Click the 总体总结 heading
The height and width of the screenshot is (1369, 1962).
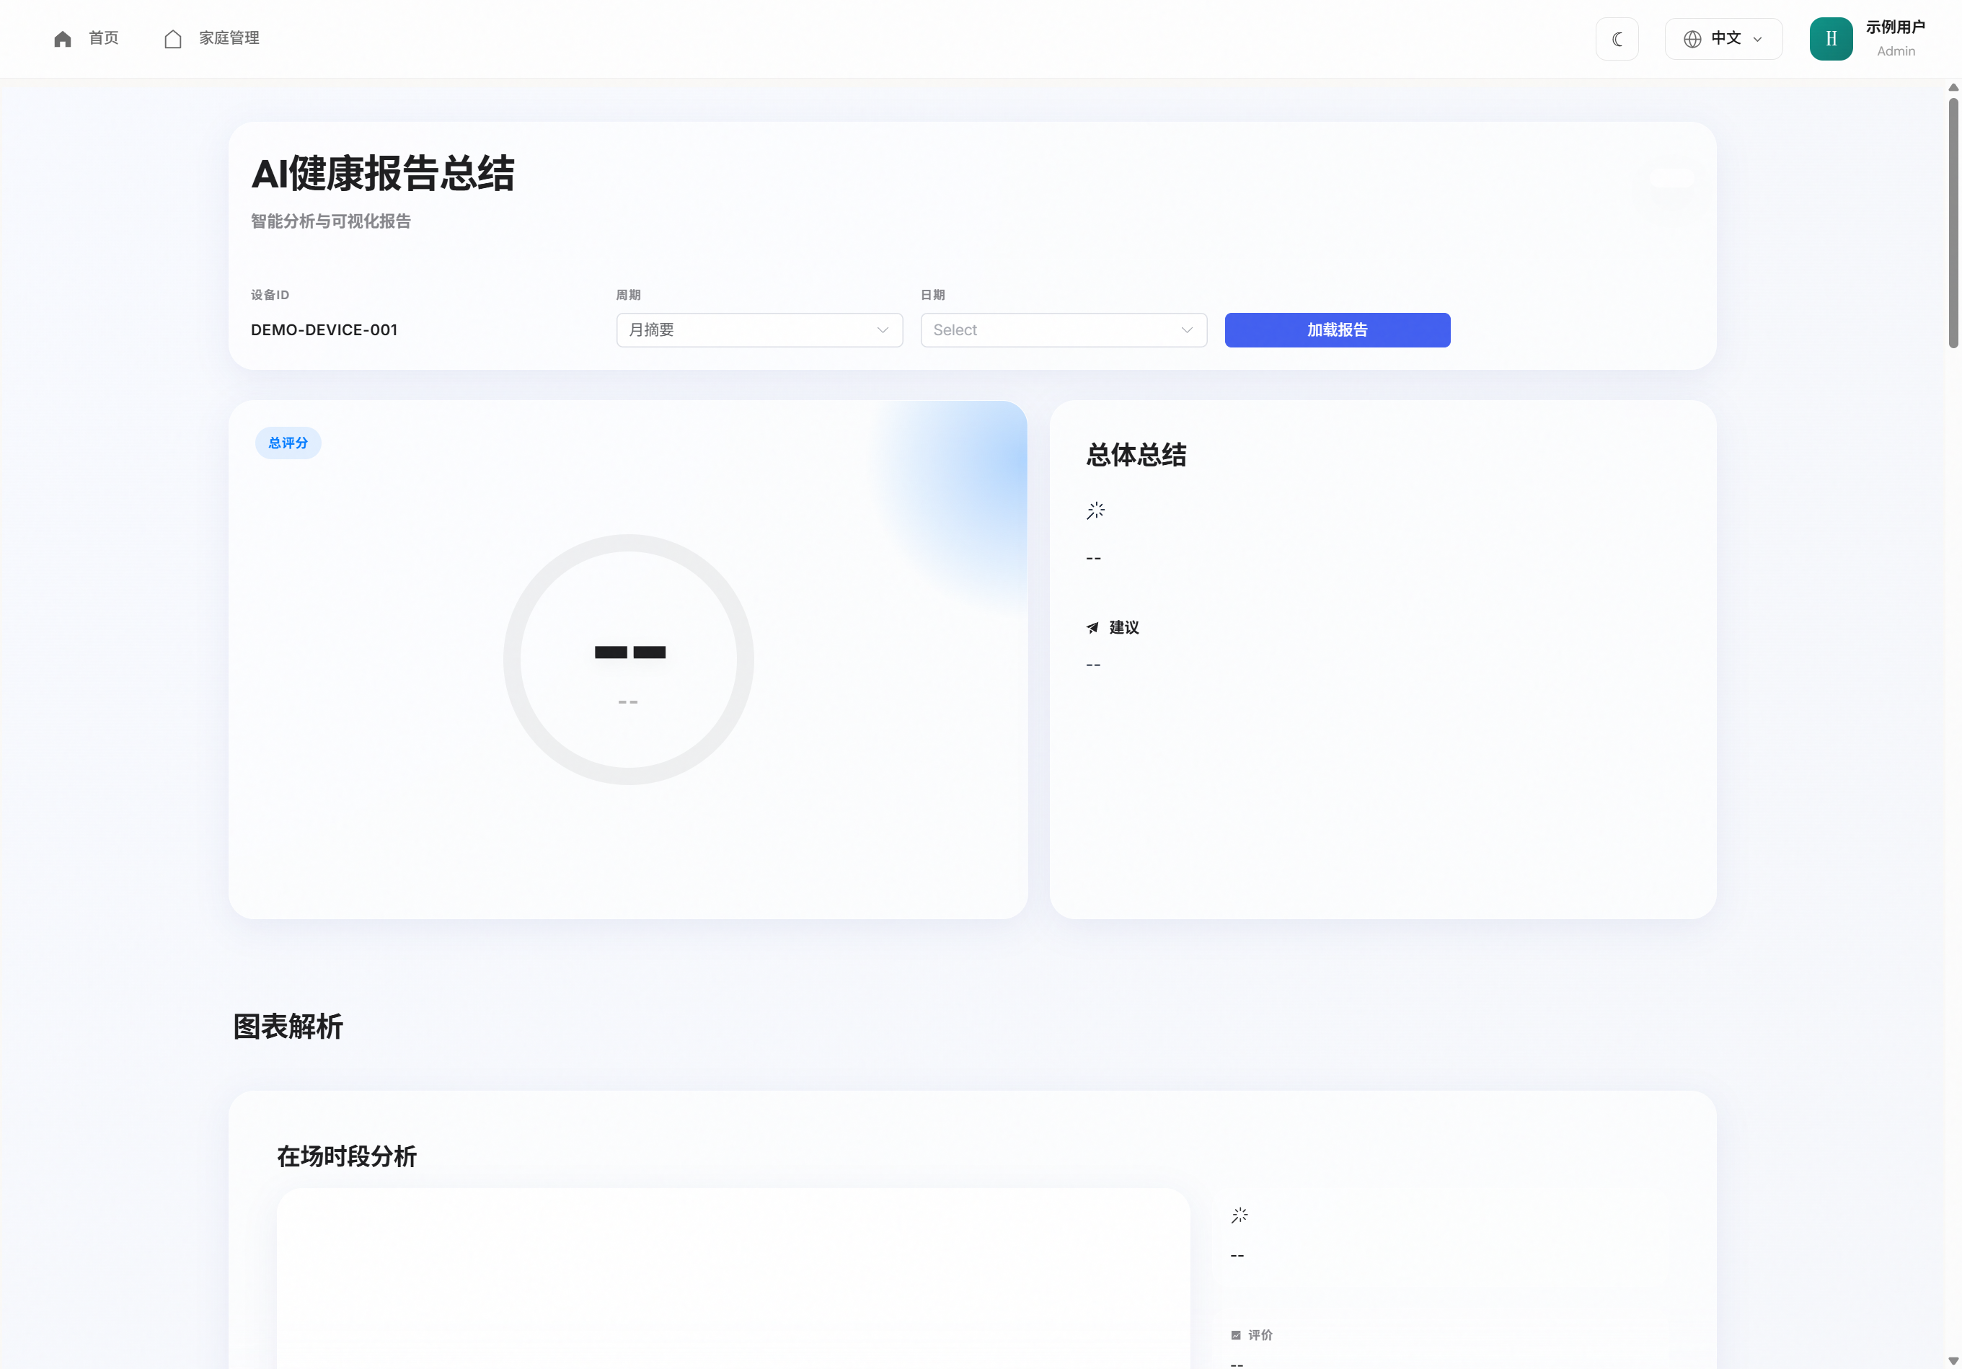tap(1136, 455)
